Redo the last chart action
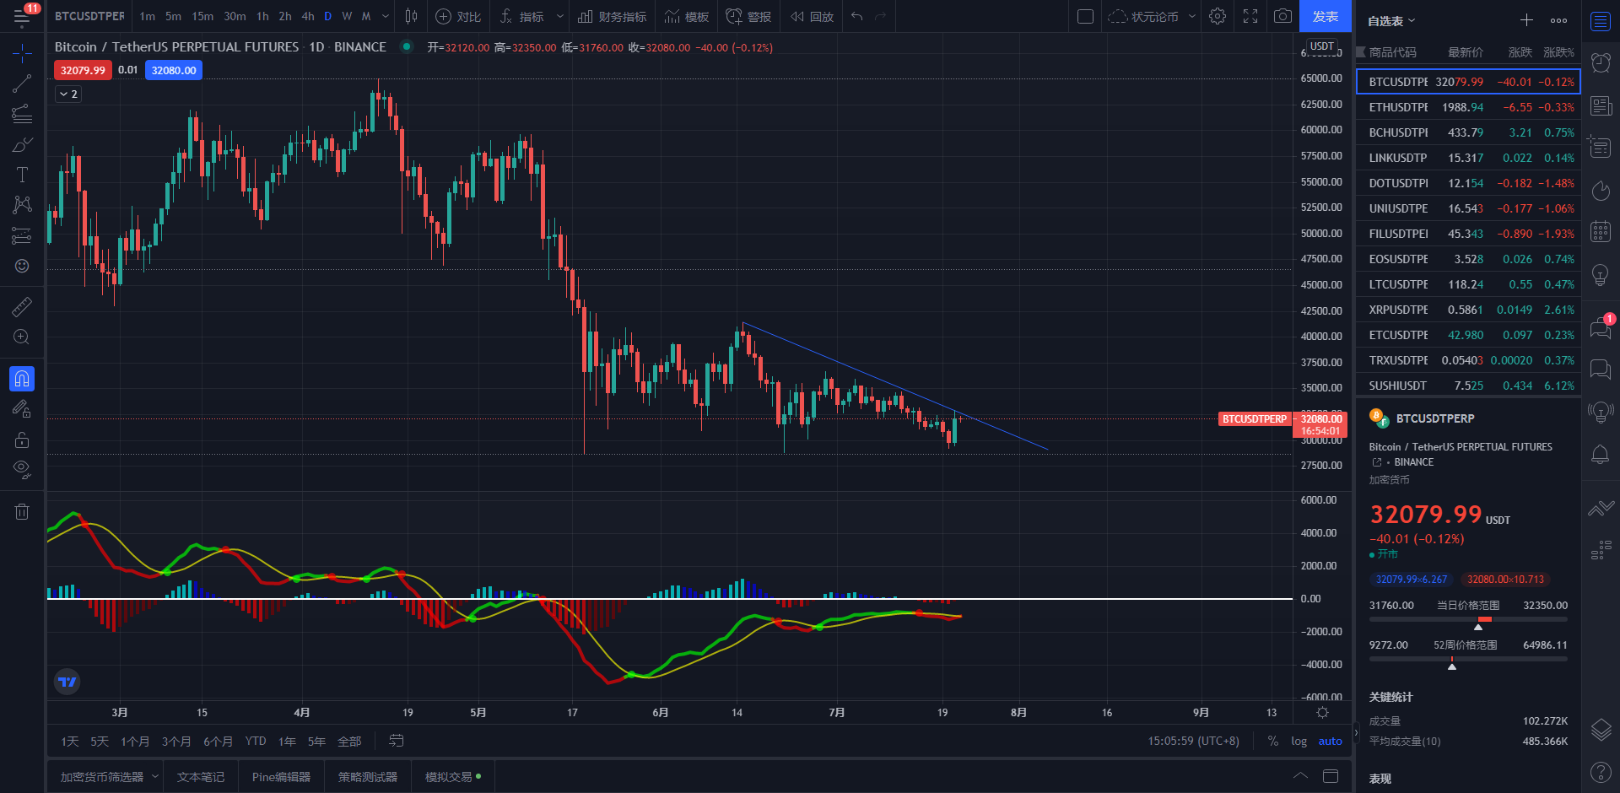 pos(881,16)
